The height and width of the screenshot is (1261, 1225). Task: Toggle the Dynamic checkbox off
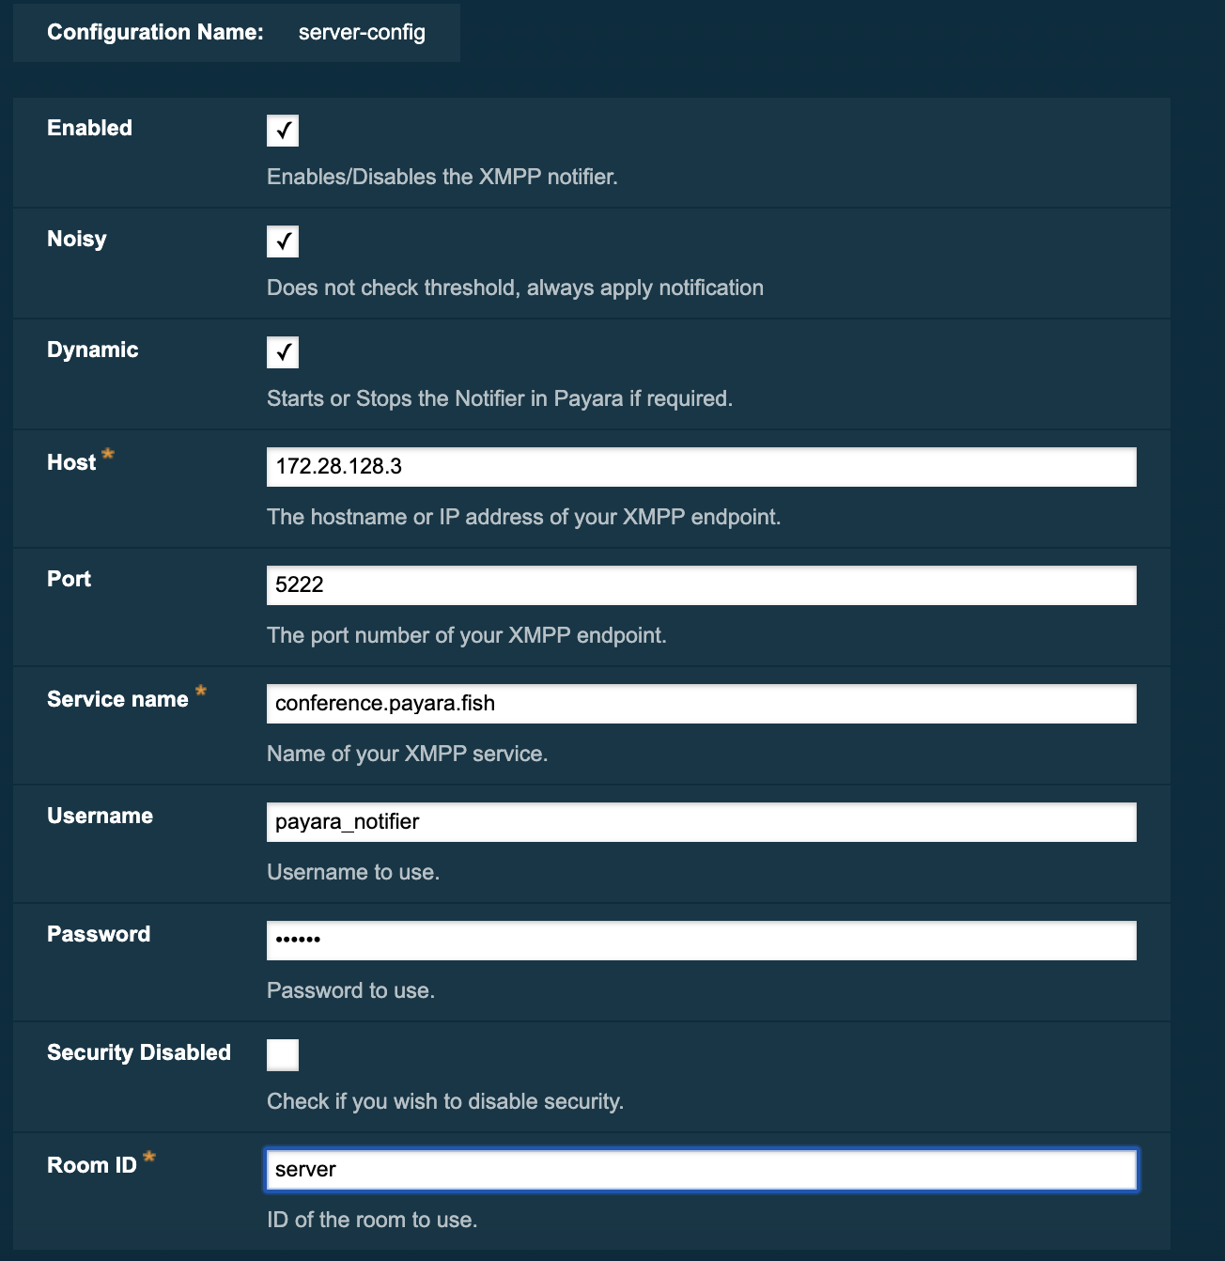283,352
